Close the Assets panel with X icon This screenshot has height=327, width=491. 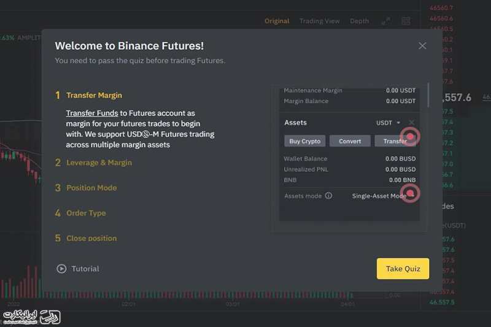click(x=411, y=122)
